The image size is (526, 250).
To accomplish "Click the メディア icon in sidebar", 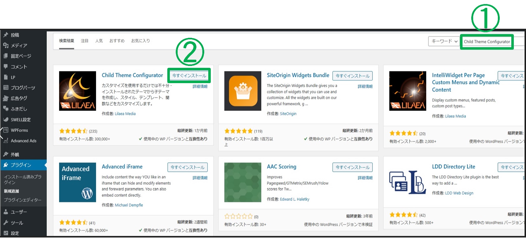I will pos(6,46).
